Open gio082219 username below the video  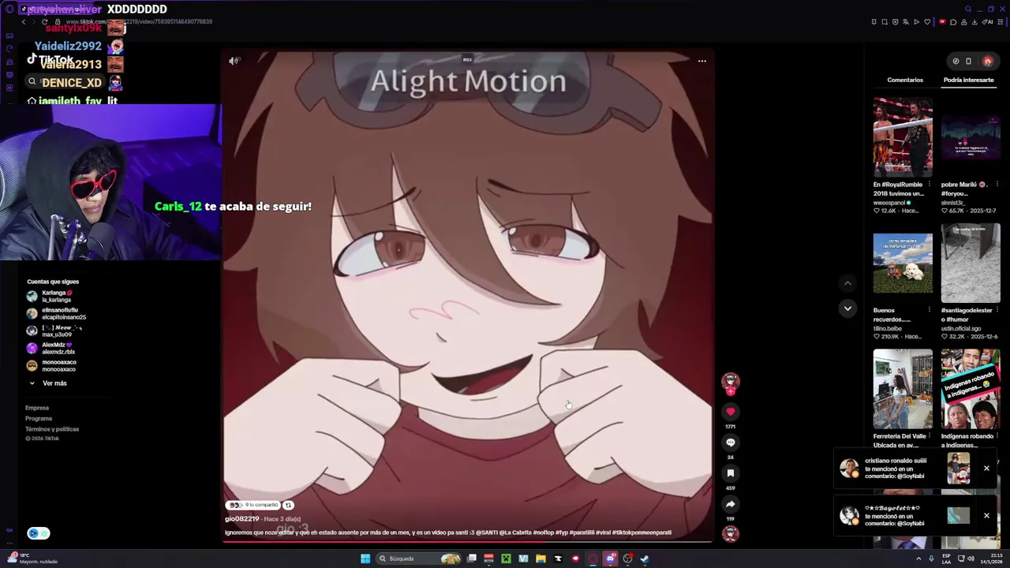pyautogui.click(x=242, y=519)
